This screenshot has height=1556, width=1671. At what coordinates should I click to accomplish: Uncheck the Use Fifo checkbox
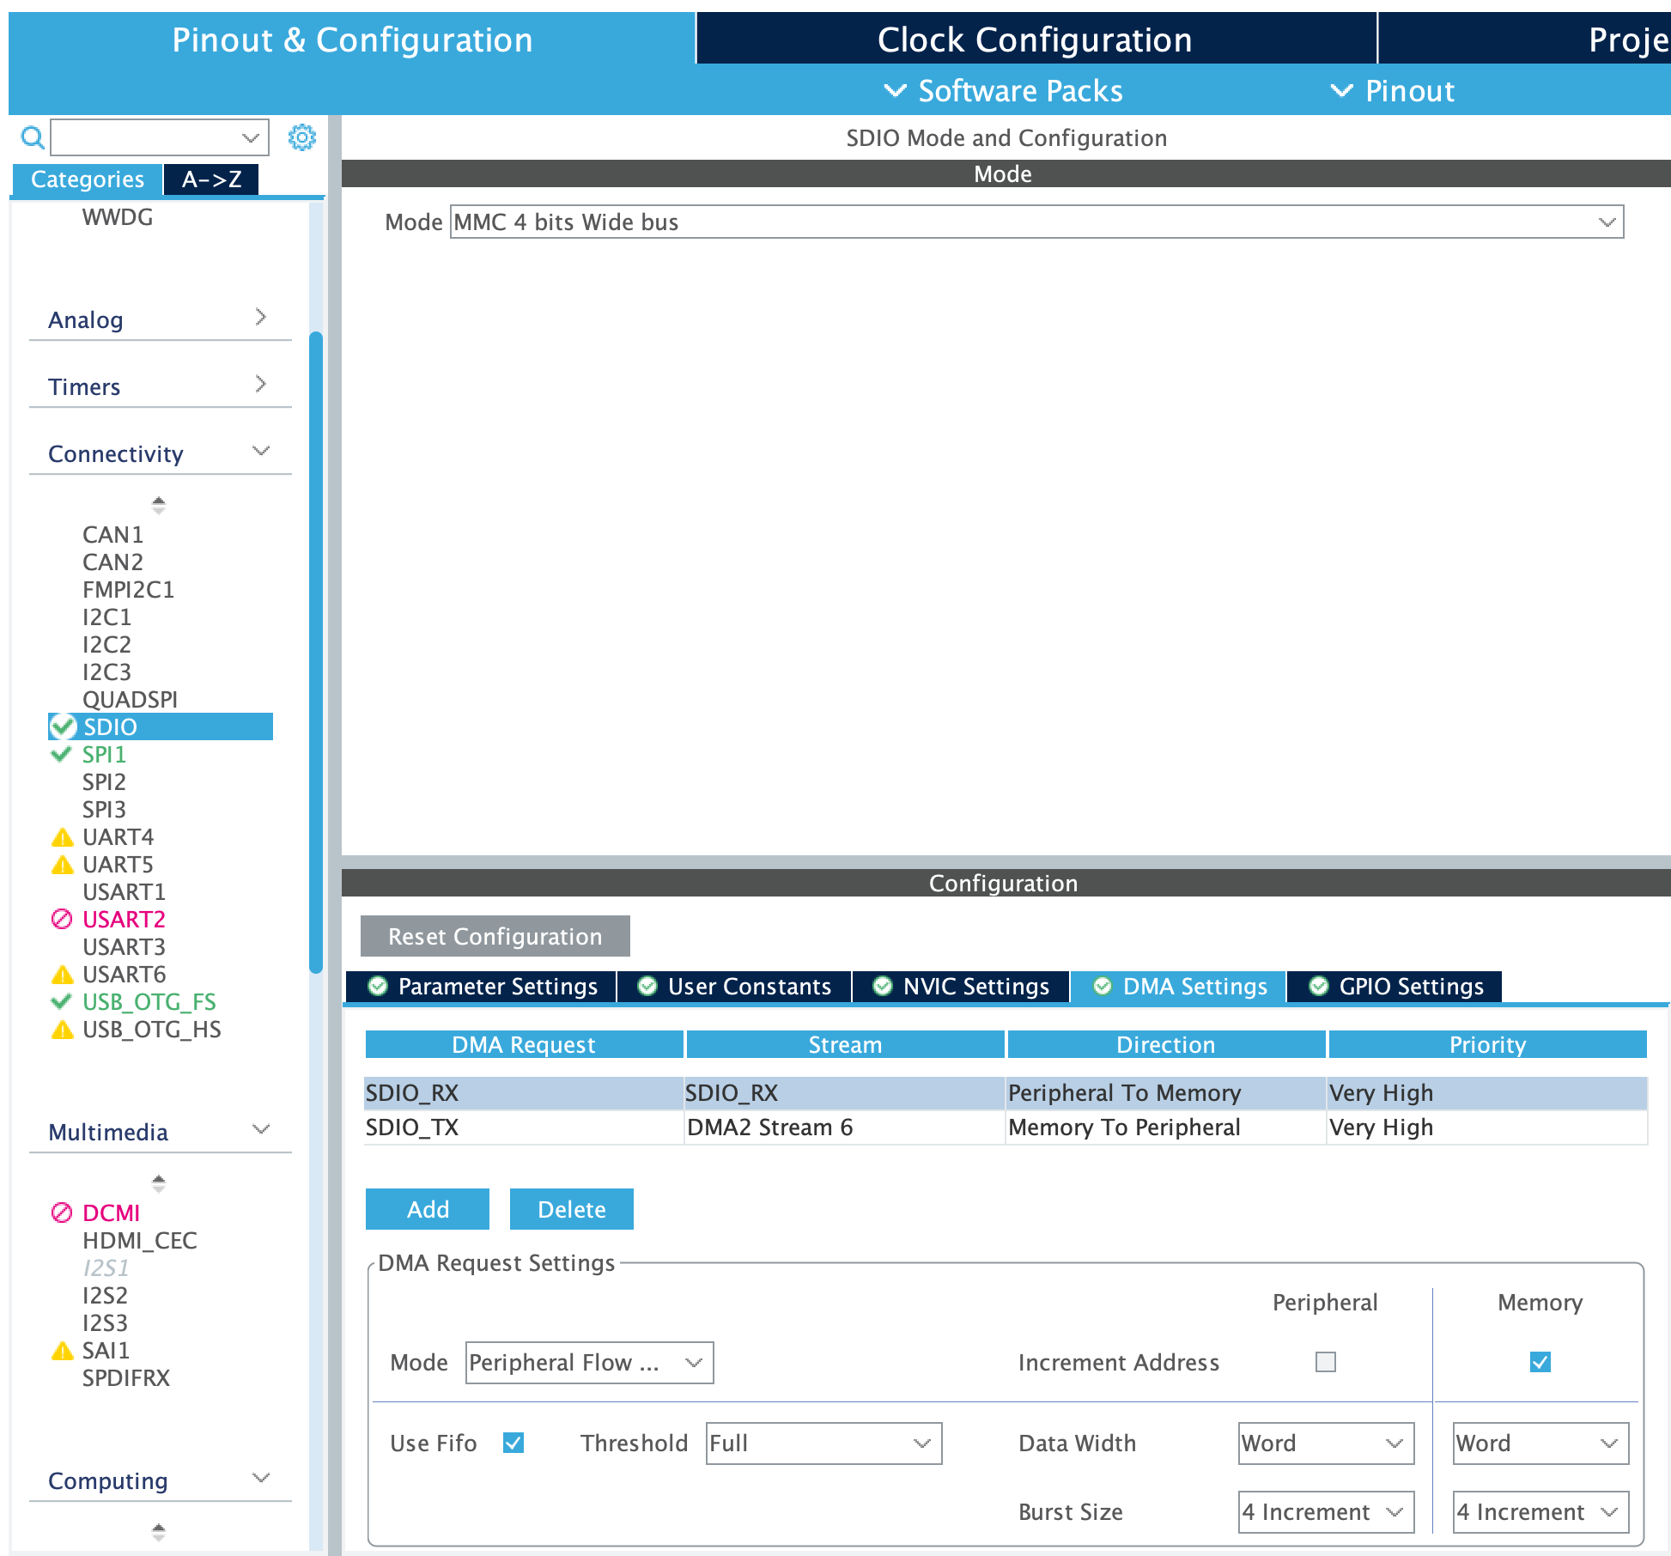click(x=513, y=1444)
